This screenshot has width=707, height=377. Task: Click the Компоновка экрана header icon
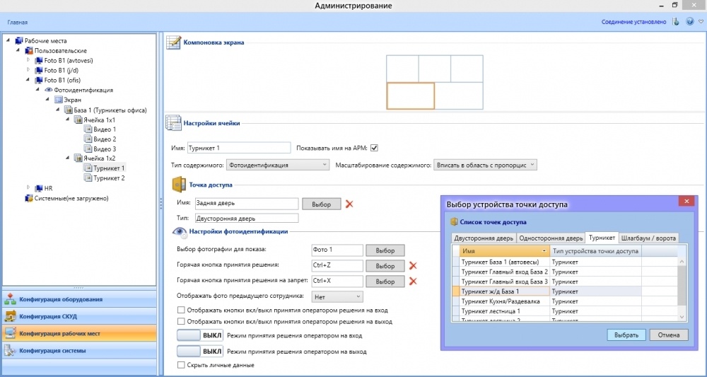click(x=174, y=42)
